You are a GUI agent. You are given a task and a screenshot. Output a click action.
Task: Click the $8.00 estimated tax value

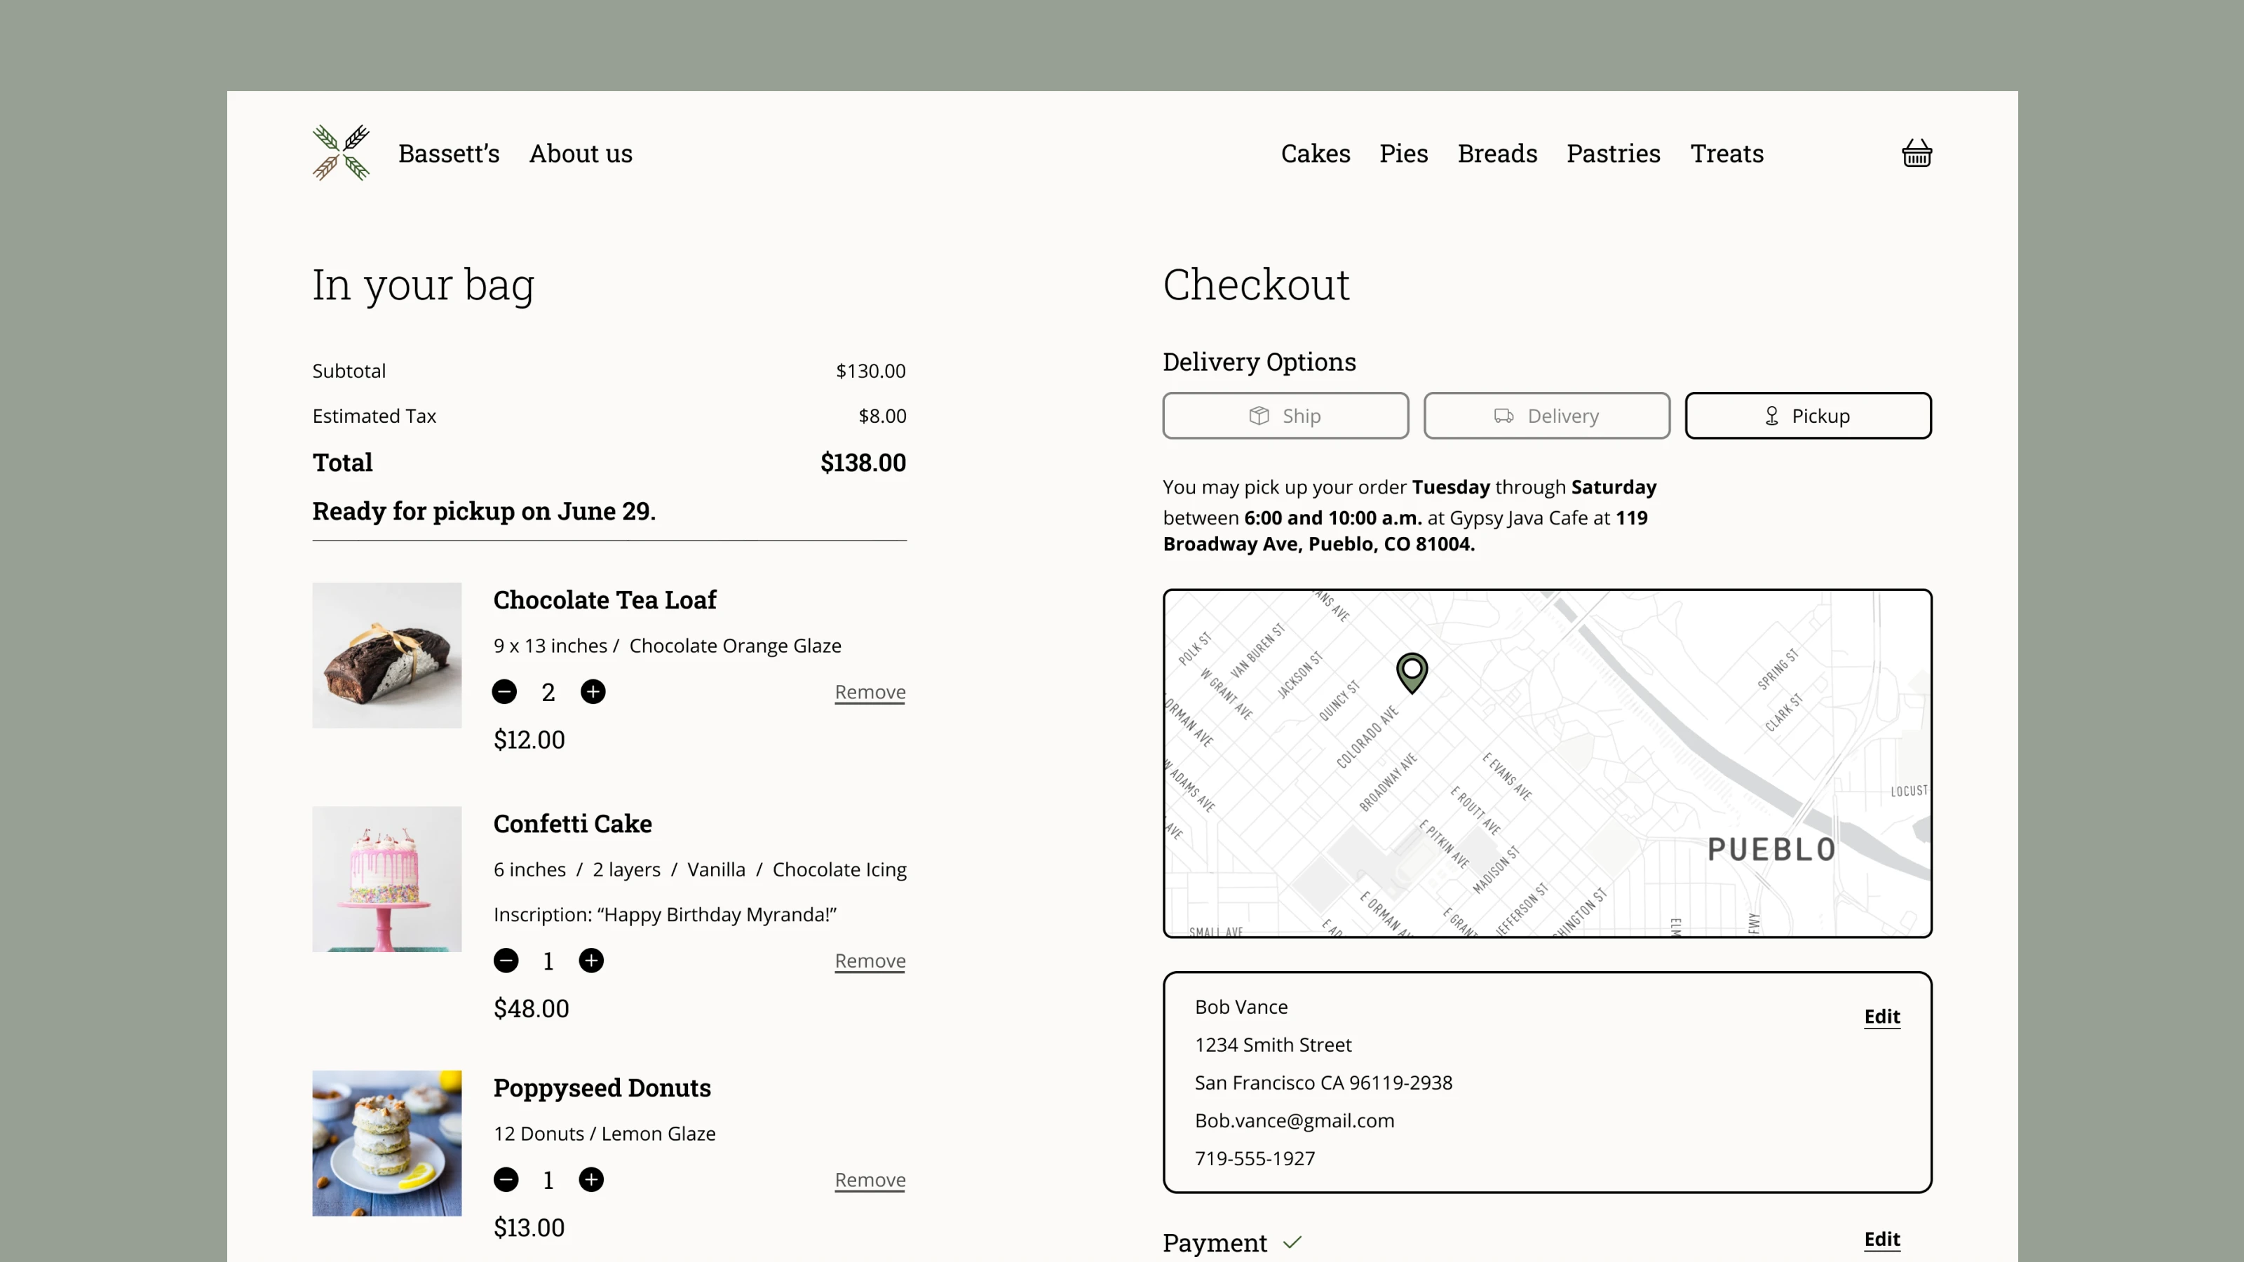click(881, 416)
